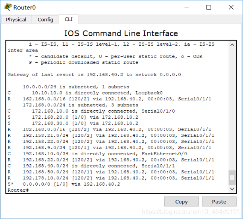Click the default route 0.0.0.0/0 line
Image resolution: width=243 pixels, height=219 pixels.
coord(64,184)
